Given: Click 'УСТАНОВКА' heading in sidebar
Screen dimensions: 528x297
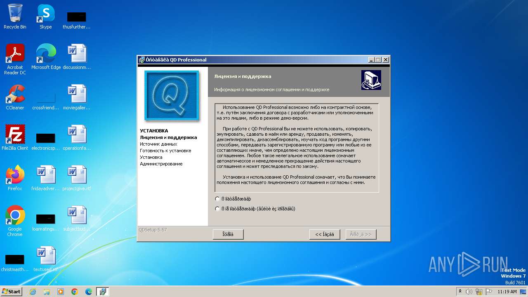Looking at the screenshot, I should tap(154, 131).
